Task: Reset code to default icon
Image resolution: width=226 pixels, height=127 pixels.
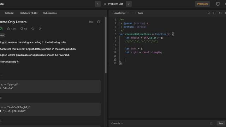Action: [220, 13]
